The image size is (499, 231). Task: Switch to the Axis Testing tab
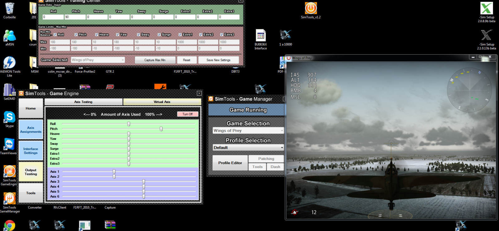[x=83, y=102]
